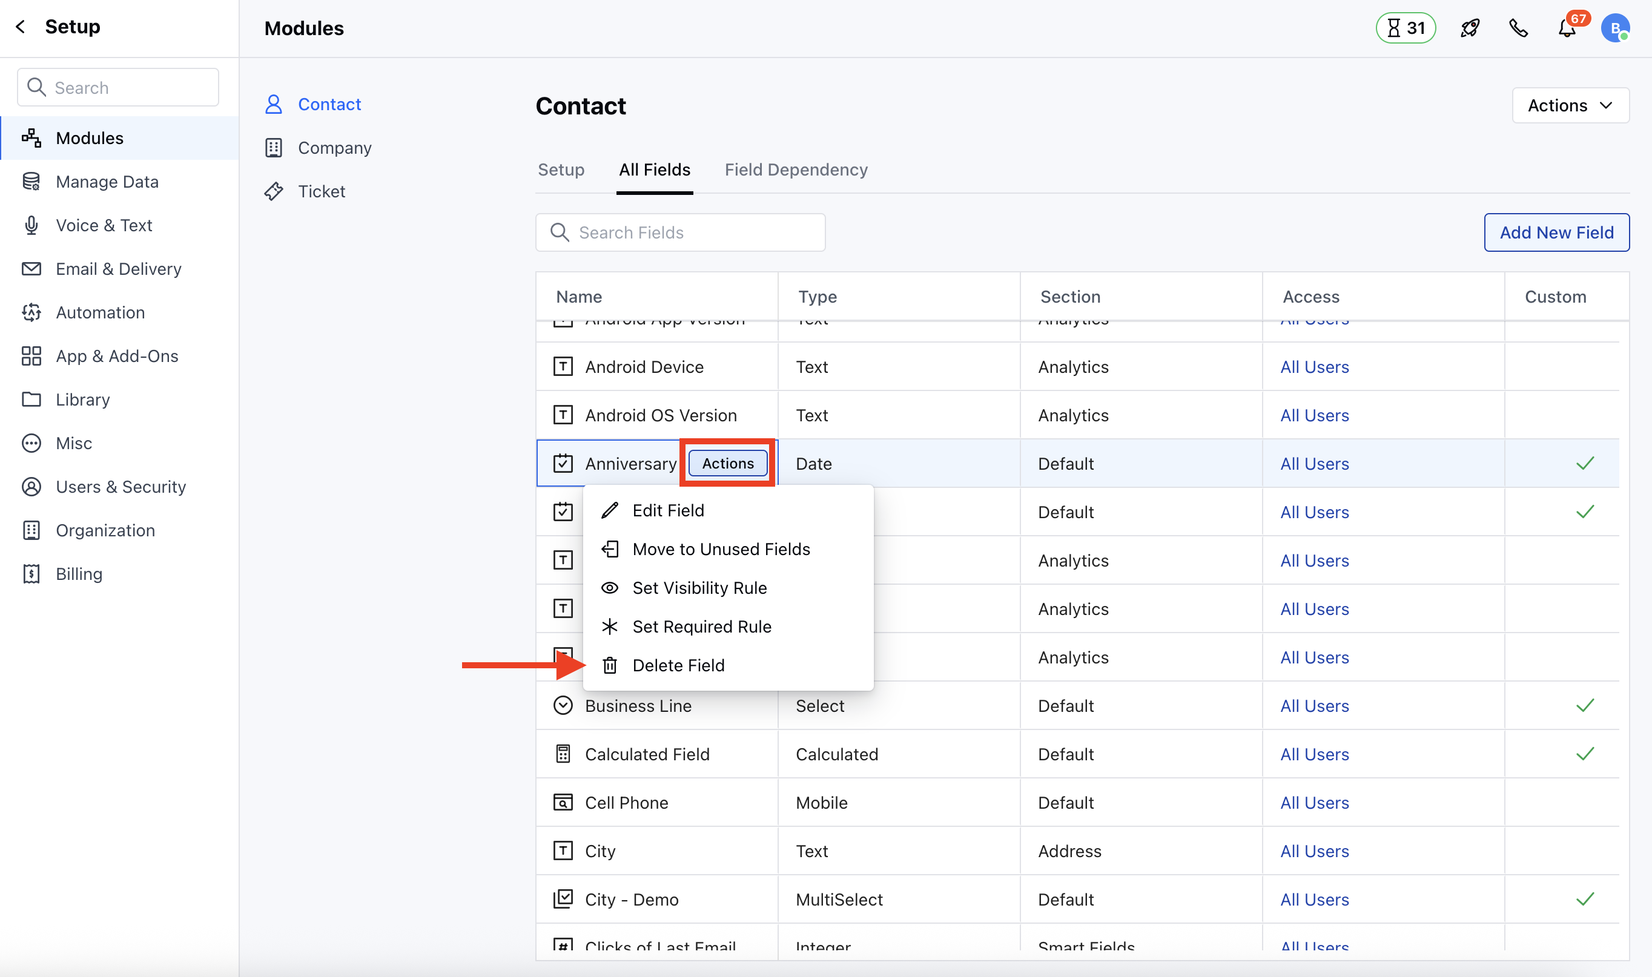Open the phone dialer icon
The height and width of the screenshot is (977, 1652).
1518,28
